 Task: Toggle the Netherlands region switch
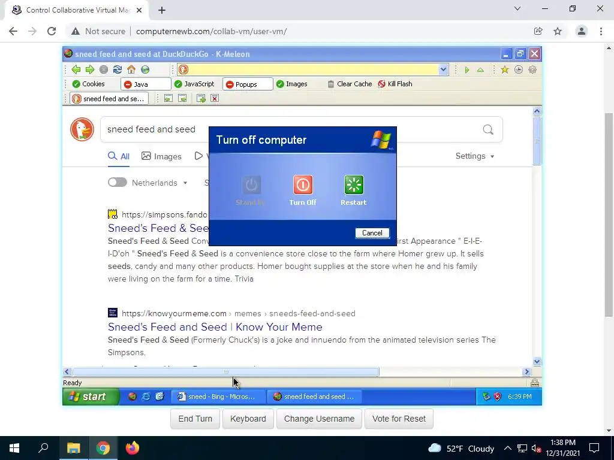click(x=118, y=182)
